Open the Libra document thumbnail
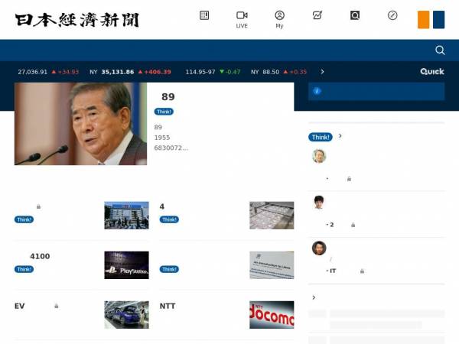The width and height of the screenshot is (459, 344). click(272, 265)
